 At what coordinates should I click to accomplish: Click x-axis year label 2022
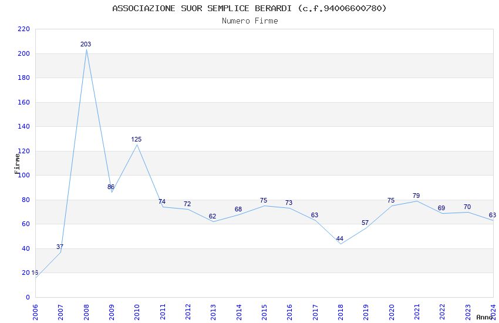pyautogui.click(x=443, y=312)
